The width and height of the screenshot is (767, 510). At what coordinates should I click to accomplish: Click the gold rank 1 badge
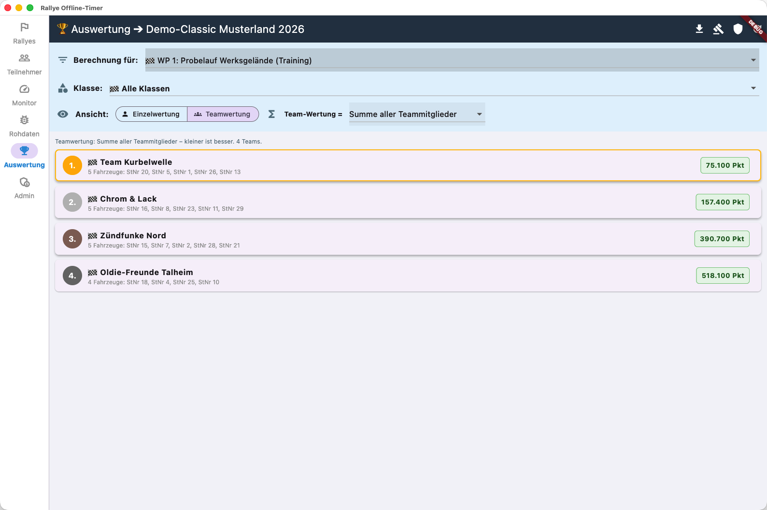72,165
